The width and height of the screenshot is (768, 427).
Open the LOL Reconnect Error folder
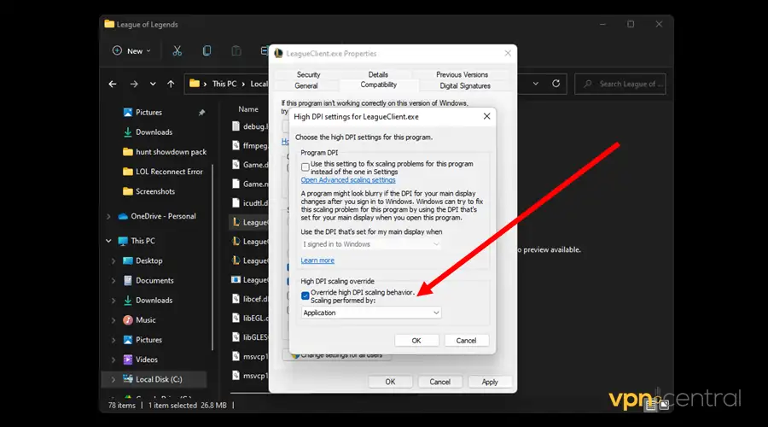[x=163, y=172]
